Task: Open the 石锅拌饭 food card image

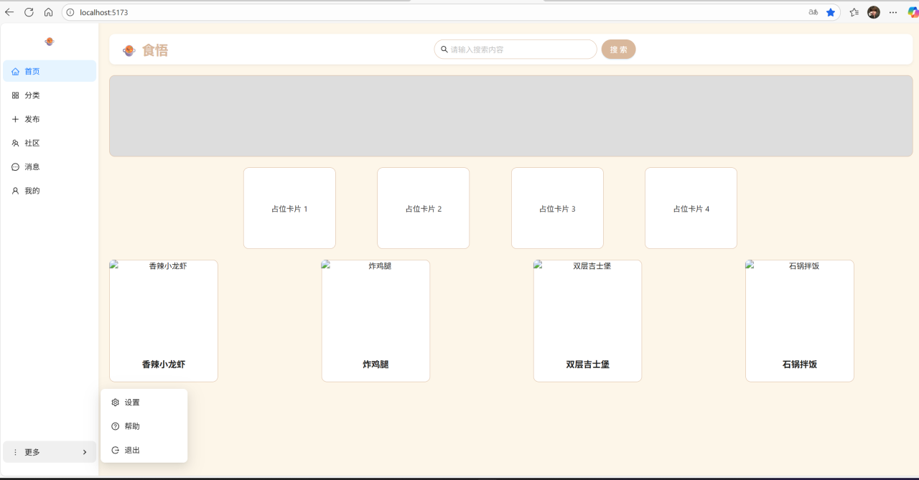Action: click(800, 304)
